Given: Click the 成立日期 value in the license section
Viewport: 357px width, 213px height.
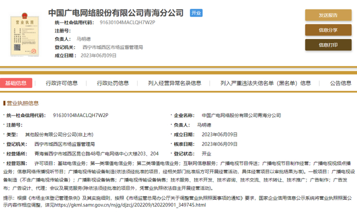Looking at the screenshot, I should (219, 135).
